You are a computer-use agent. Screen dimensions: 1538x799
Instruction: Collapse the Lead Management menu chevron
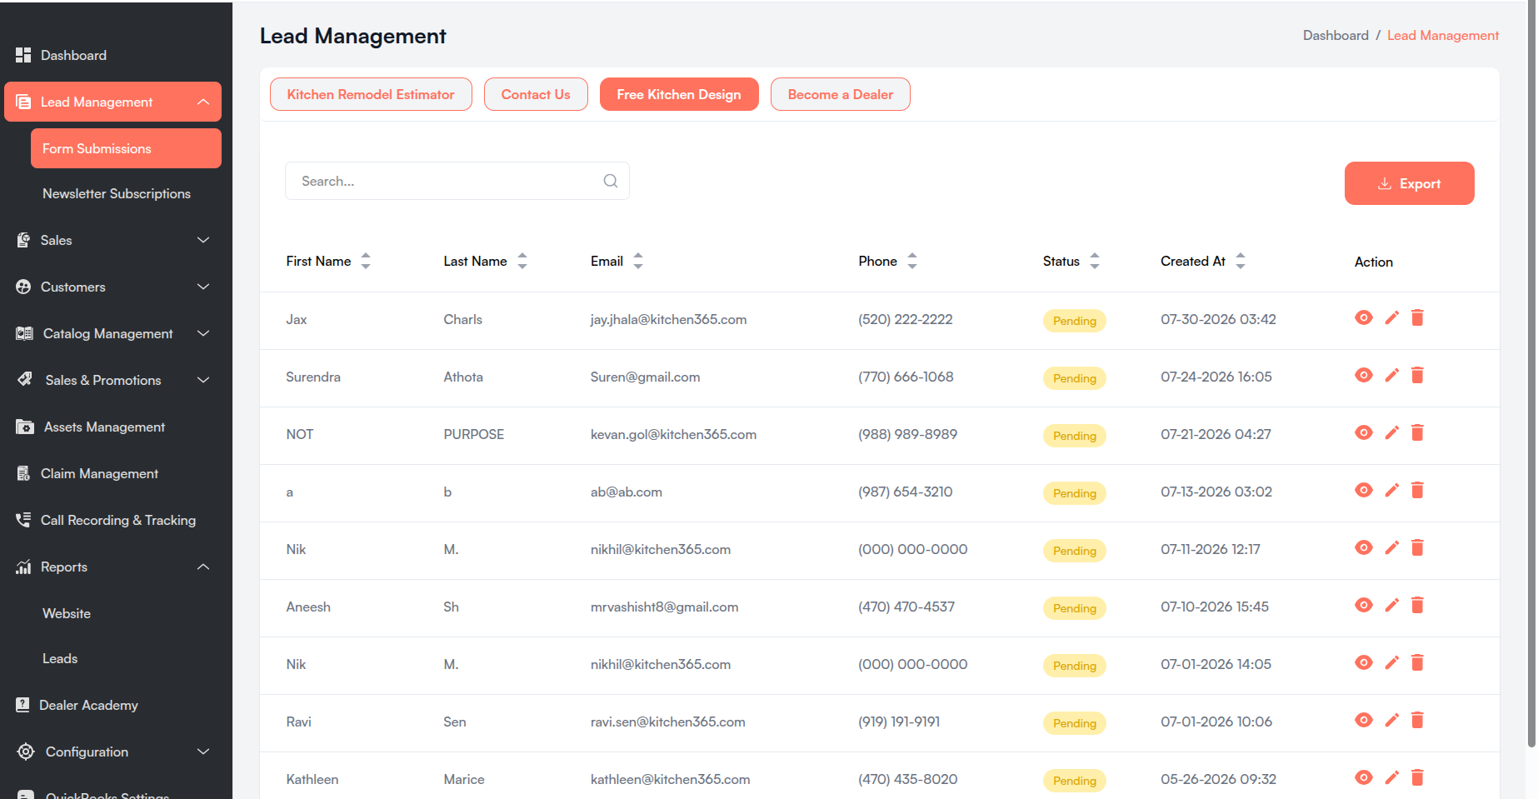click(203, 102)
